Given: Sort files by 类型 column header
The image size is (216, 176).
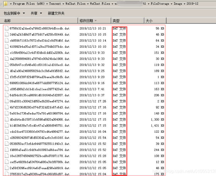Looking at the screenshot, I should coord(128,21).
